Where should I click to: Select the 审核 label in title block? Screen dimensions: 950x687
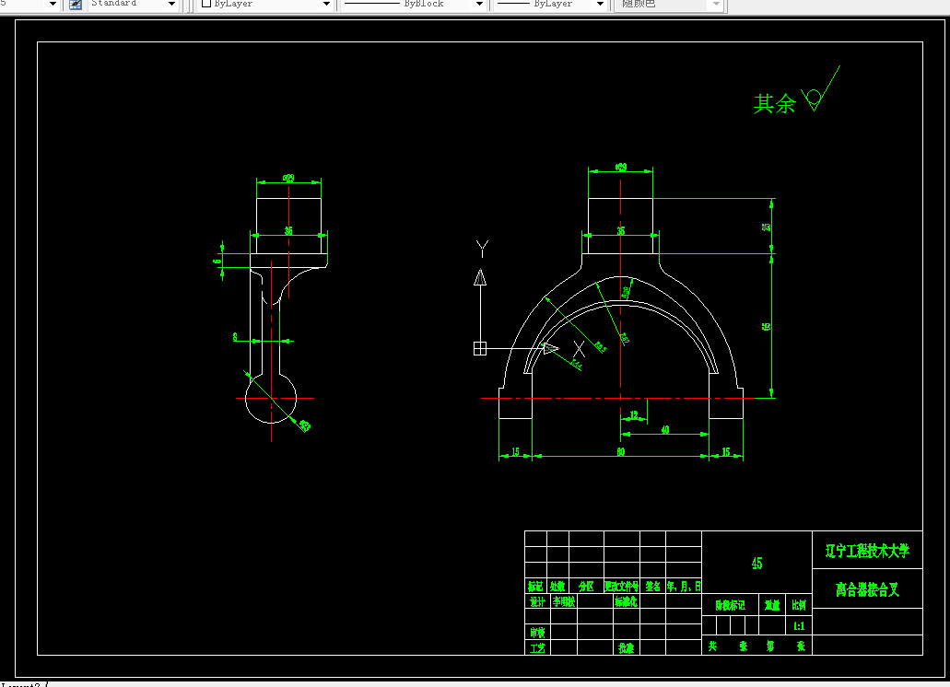point(537,633)
